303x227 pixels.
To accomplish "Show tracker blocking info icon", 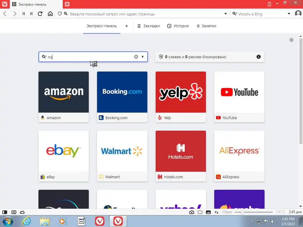I will [x=259, y=57].
